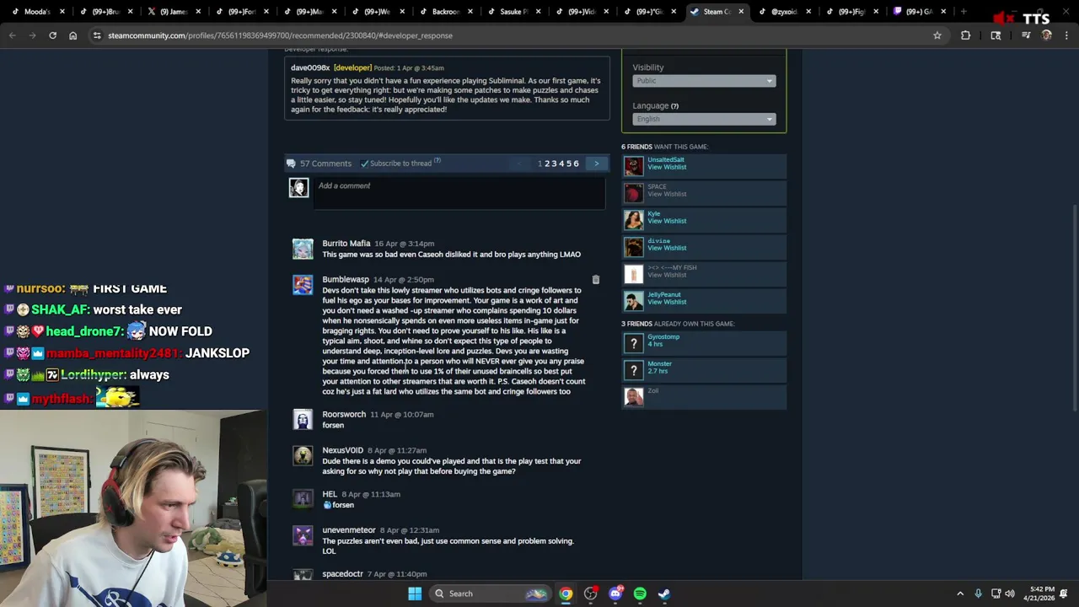Open unevenmeteor's profile avatar
The image size is (1079, 607).
point(303,535)
